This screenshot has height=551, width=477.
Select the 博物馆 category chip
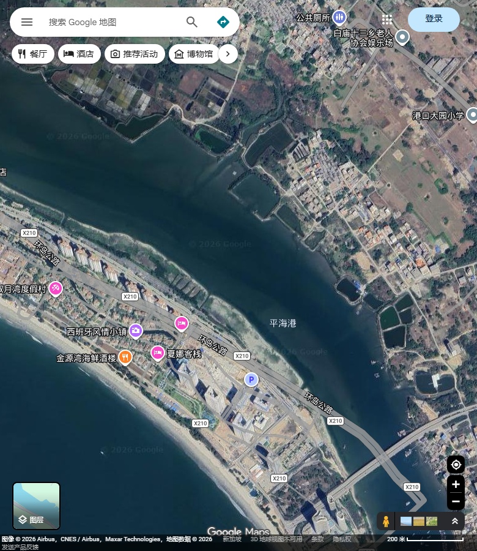tap(194, 54)
